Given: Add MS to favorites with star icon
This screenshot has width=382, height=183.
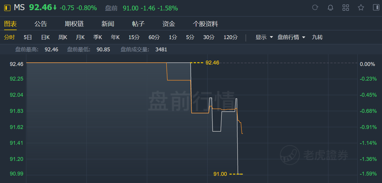Looking at the screenshot, I should (x=361, y=7).
